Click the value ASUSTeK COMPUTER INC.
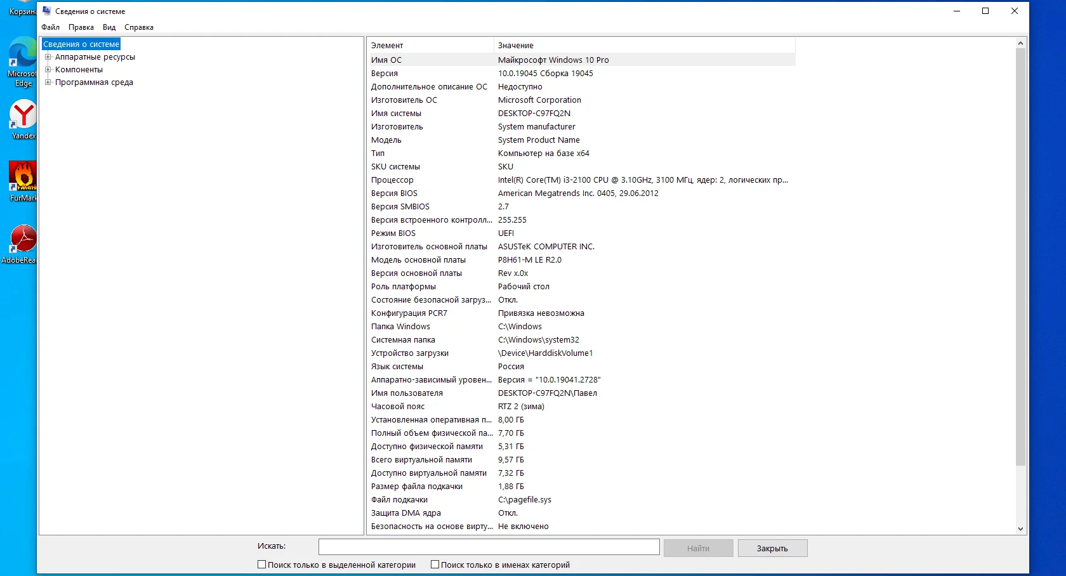 pos(546,247)
